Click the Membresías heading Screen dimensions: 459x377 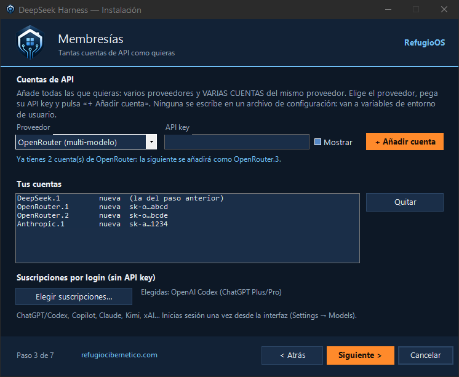90,39
